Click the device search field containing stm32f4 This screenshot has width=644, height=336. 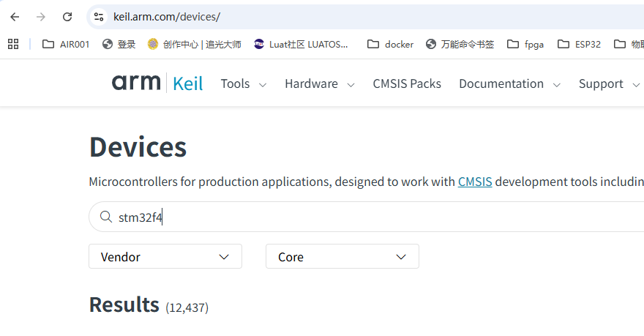click(x=367, y=217)
